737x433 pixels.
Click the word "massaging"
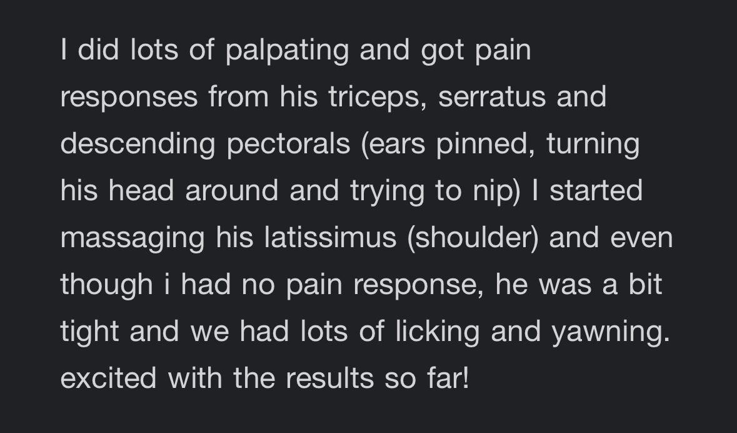133,238
